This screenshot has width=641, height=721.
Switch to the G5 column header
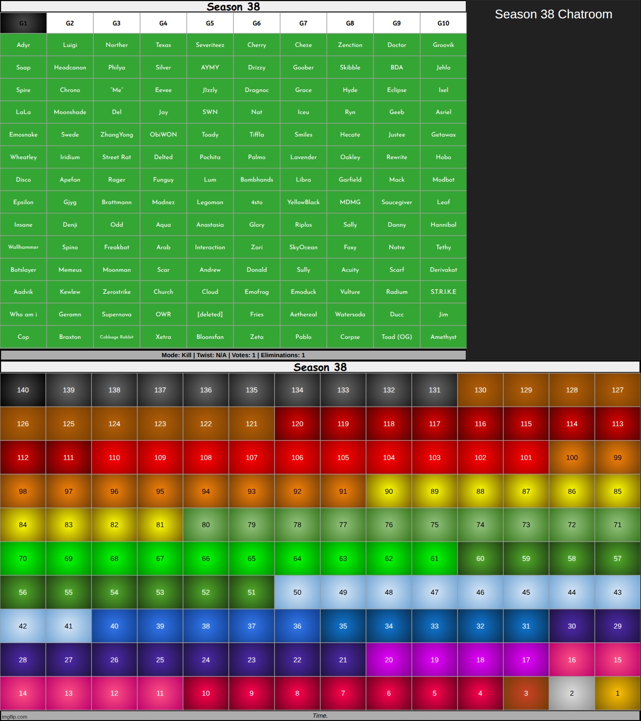click(x=210, y=23)
